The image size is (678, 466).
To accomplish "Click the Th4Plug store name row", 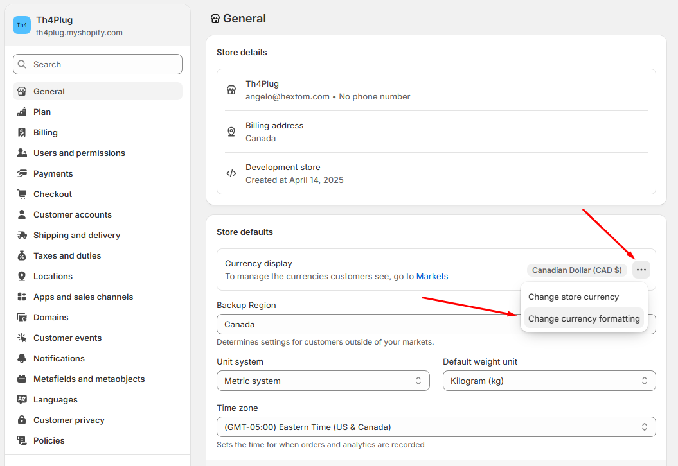I will tap(436, 90).
